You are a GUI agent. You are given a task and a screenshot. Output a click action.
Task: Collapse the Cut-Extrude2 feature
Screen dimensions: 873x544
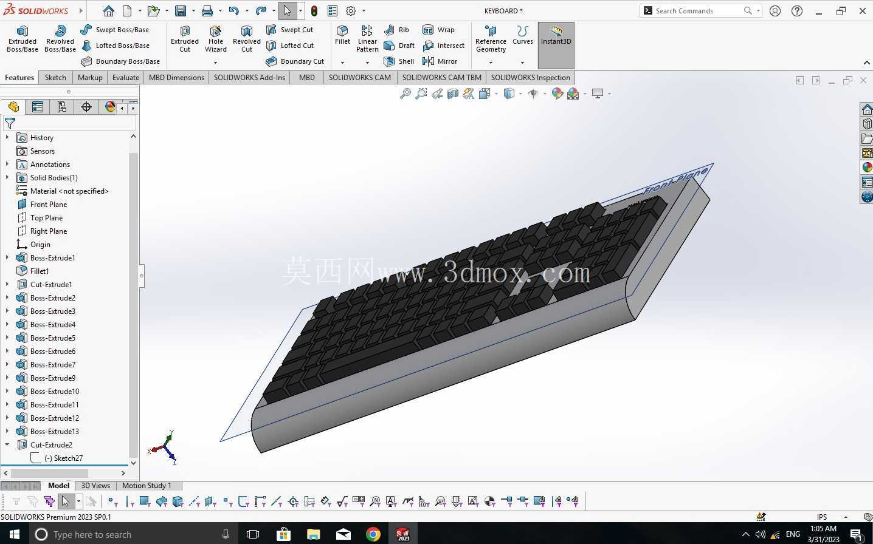click(7, 445)
